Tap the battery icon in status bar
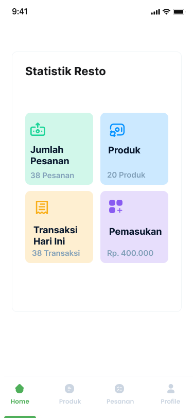 pyautogui.click(x=179, y=12)
